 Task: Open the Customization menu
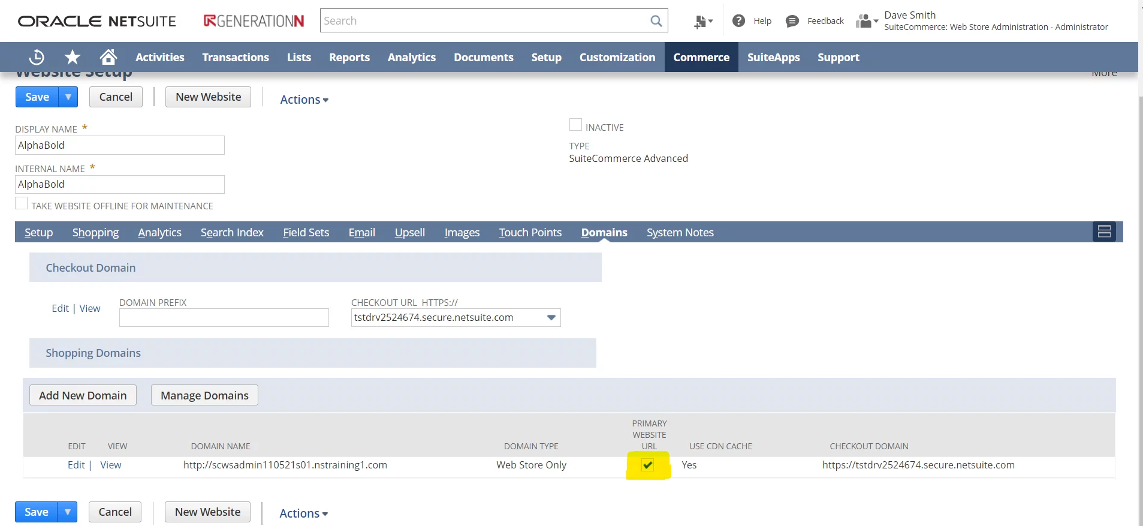coord(617,57)
